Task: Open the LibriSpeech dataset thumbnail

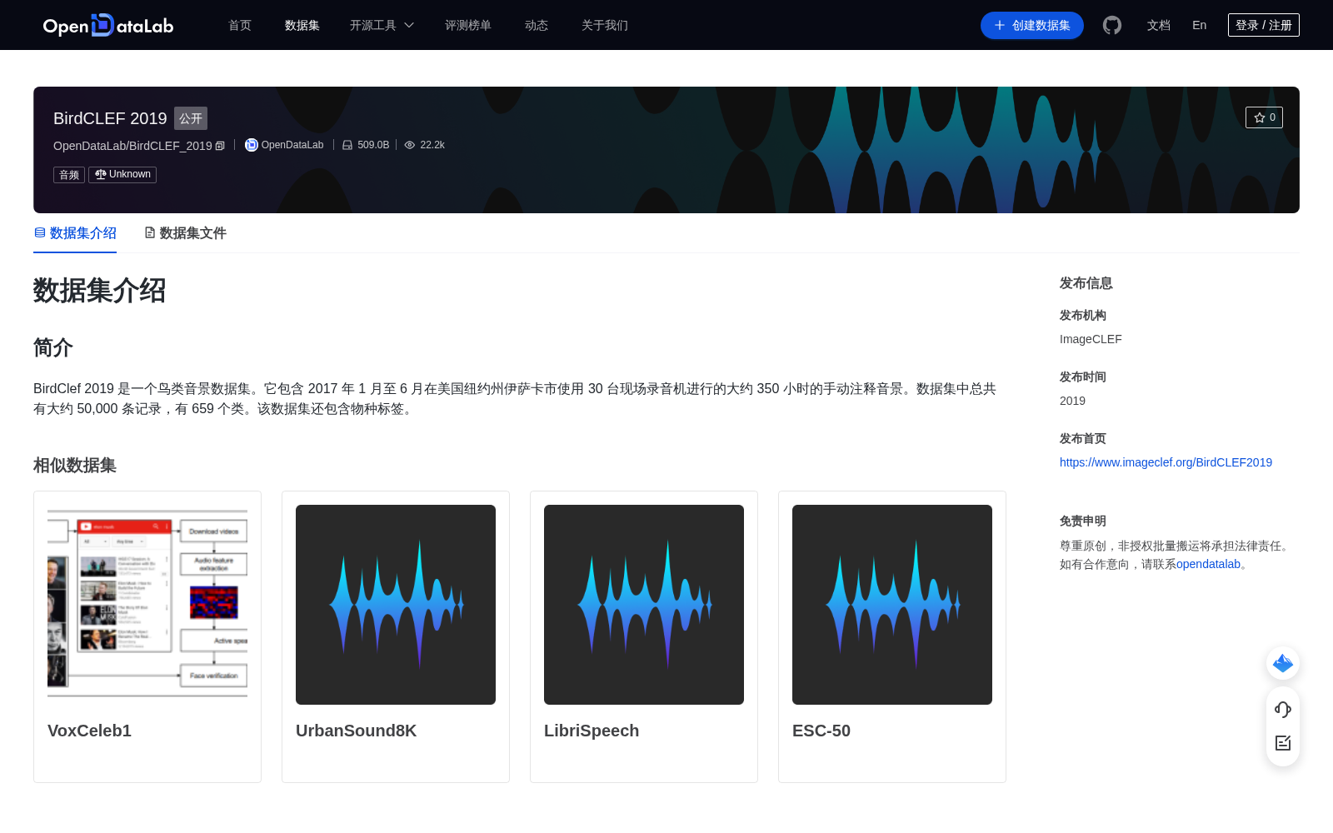Action: pyautogui.click(x=644, y=605)
